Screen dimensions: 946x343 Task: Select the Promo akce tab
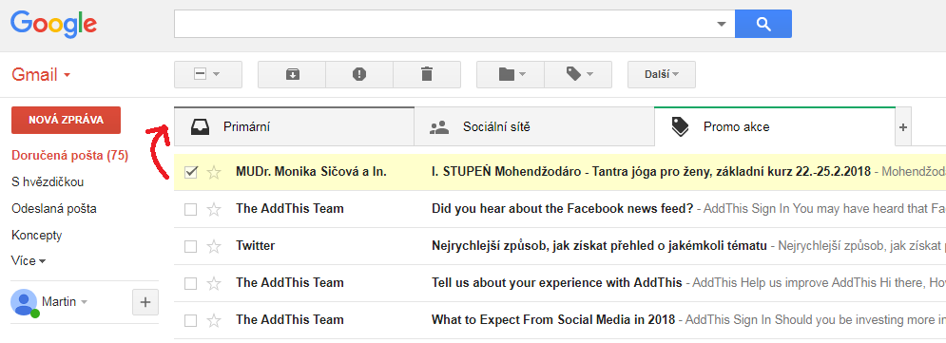[774, 126]
